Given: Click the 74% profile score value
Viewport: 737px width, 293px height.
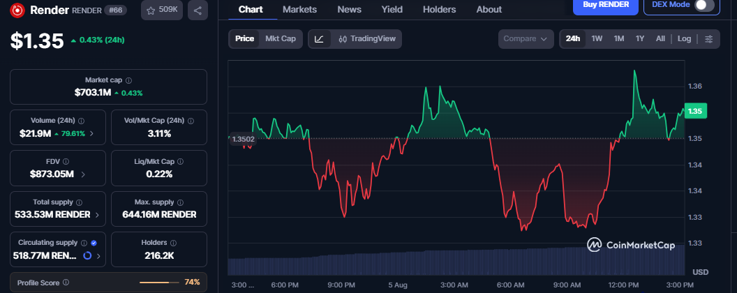Looking at the screenshot, I should pos(192,283).
